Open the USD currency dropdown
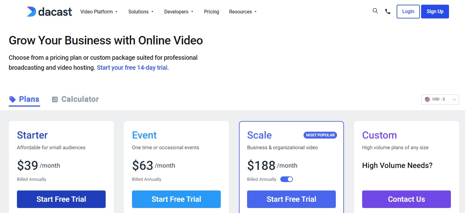 point(440,99)
